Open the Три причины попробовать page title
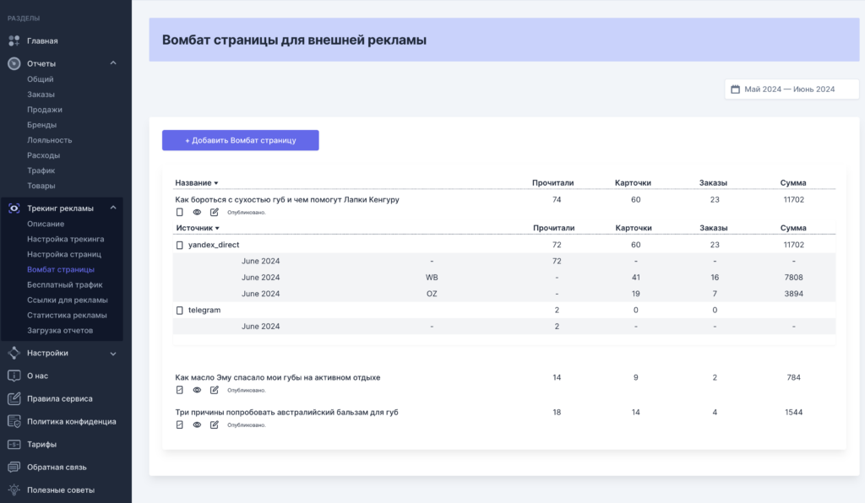Image resolution: width=865 pixels, height=503 pixels. [x=286, y=412]
